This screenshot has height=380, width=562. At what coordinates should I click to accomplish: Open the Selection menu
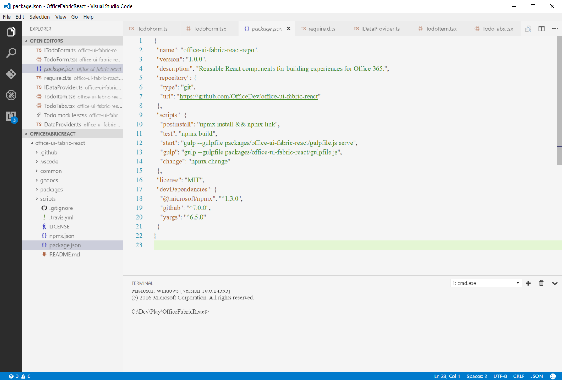click(x=40, y=17)
